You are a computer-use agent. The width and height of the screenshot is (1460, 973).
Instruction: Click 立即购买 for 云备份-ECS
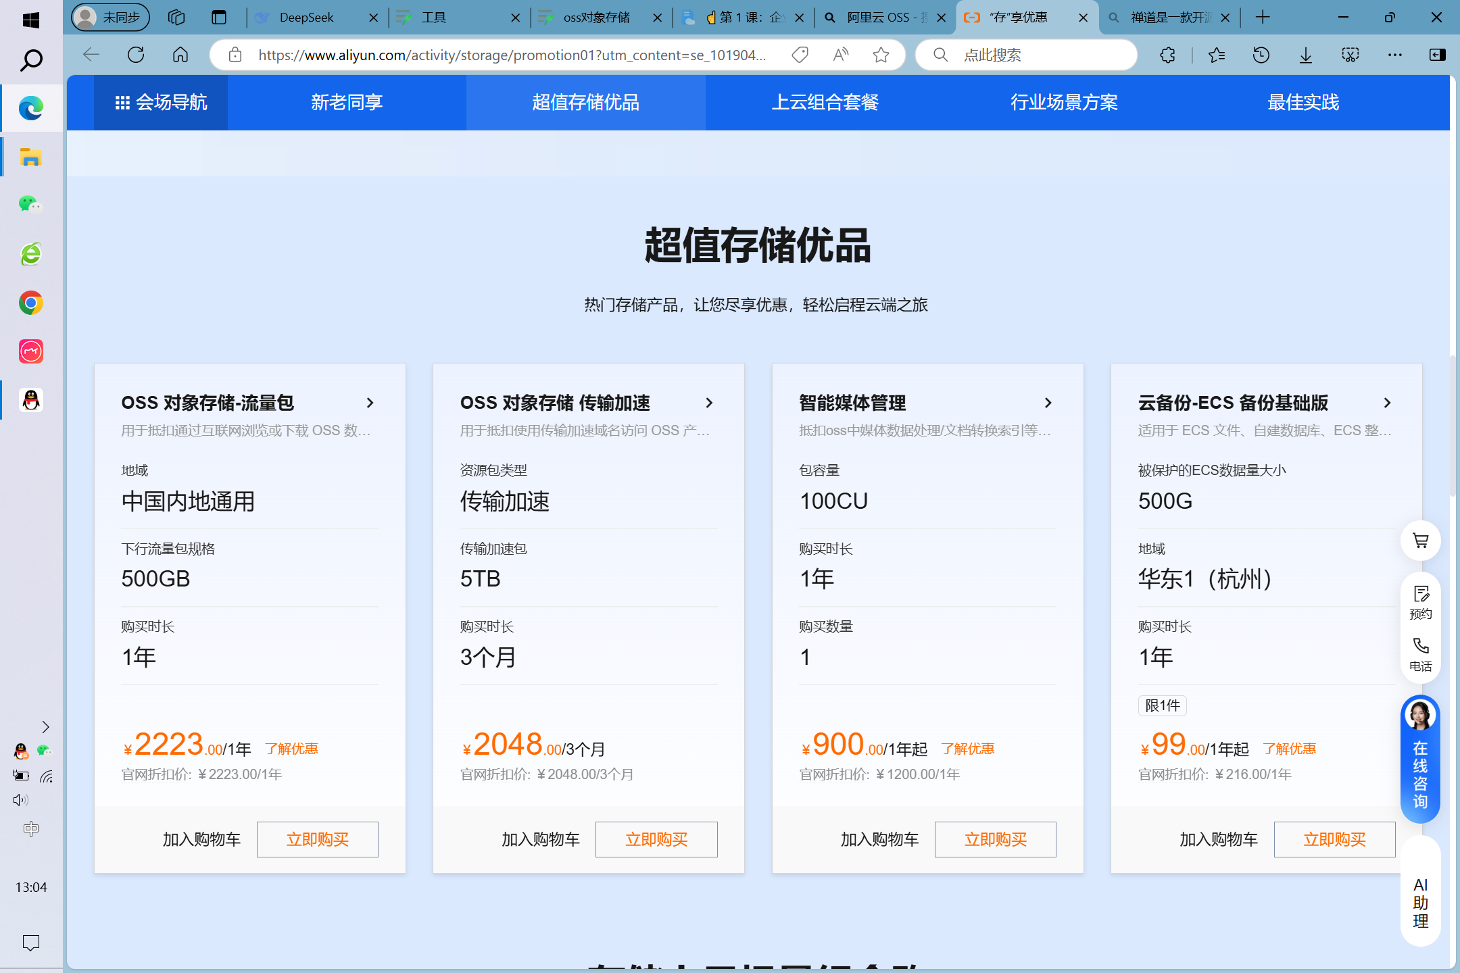[x=1335, y=840]
